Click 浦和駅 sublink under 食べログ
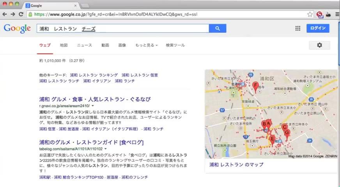The height and width of the screenshot is (187, 340). 45,177
